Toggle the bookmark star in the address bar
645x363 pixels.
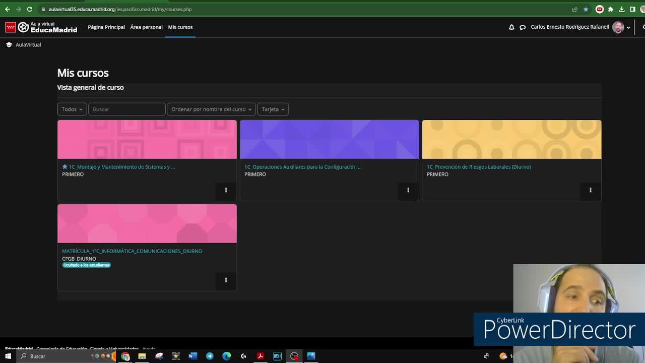pyautogui.click(x=586, y=9)
